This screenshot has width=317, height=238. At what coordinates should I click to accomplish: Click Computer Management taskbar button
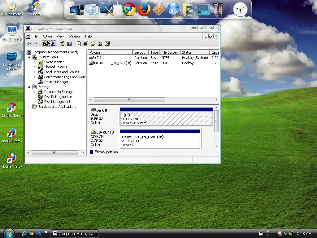click(74, 233)
